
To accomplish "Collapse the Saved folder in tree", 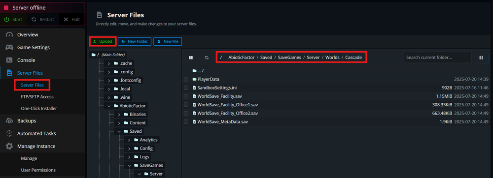I will (x=119, y=132).
